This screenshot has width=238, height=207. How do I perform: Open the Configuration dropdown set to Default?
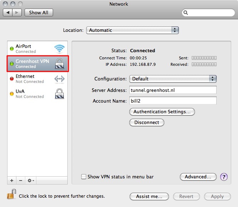[x=173, y=79]
